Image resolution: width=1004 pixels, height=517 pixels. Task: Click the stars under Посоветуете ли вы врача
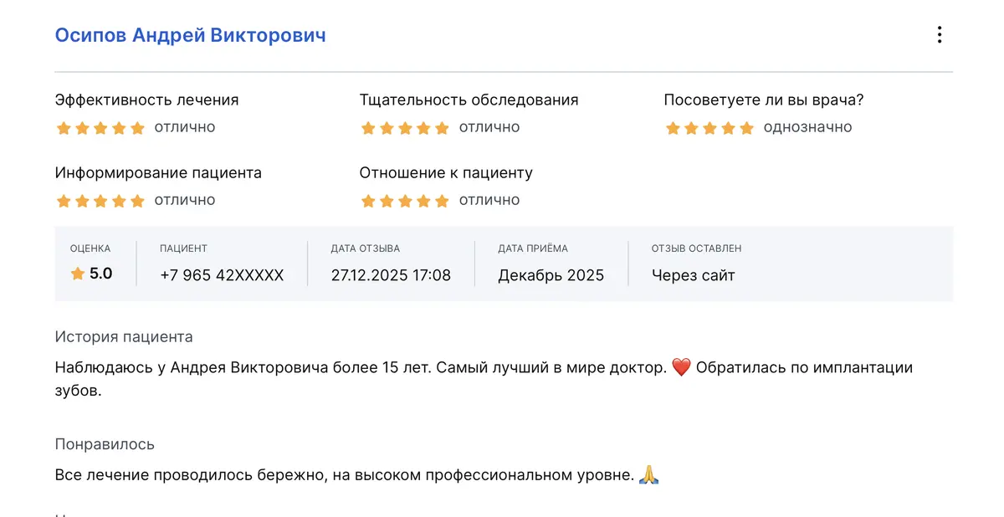tap(709, 128)
